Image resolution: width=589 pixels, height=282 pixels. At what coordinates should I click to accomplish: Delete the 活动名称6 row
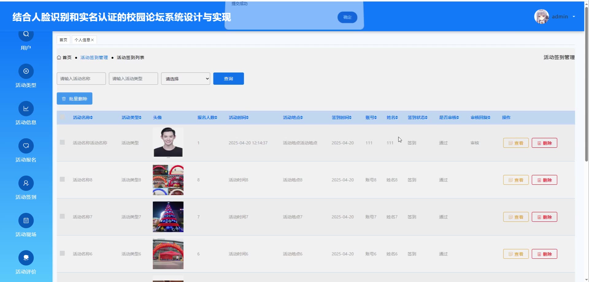(x=545, y=254)
